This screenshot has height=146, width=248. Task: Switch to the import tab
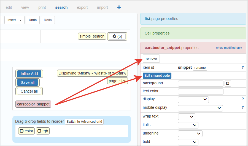[103, 7]
